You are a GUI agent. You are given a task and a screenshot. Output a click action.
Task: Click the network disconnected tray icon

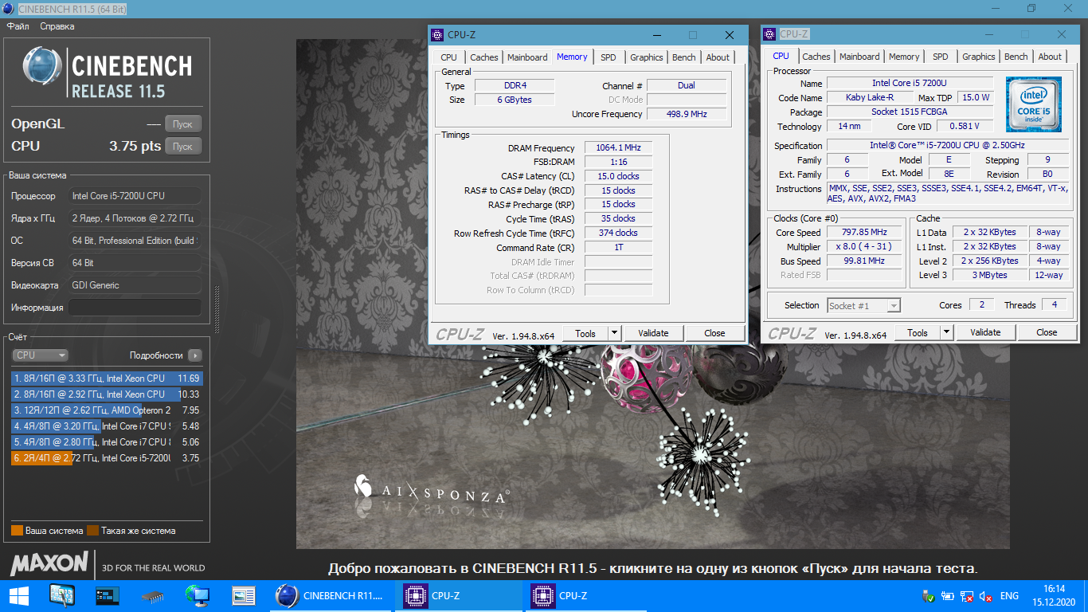click(x=966, y=595)
